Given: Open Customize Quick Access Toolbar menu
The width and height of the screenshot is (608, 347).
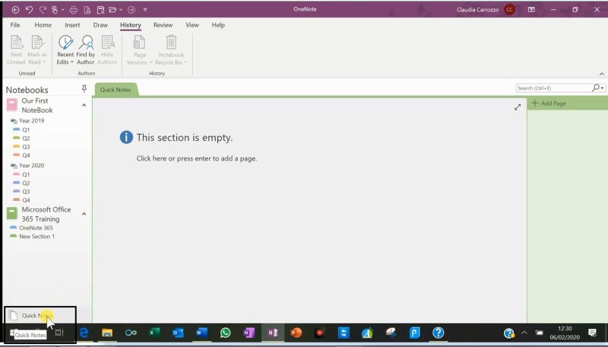Looking at the screenshot, I should click(145, 10).
